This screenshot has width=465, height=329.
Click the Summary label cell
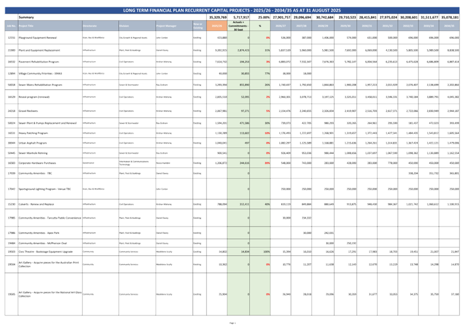point(27,17)
